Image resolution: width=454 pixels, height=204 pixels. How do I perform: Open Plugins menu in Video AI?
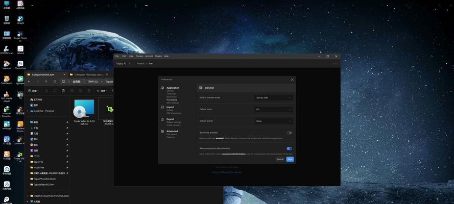coord(158,56)
